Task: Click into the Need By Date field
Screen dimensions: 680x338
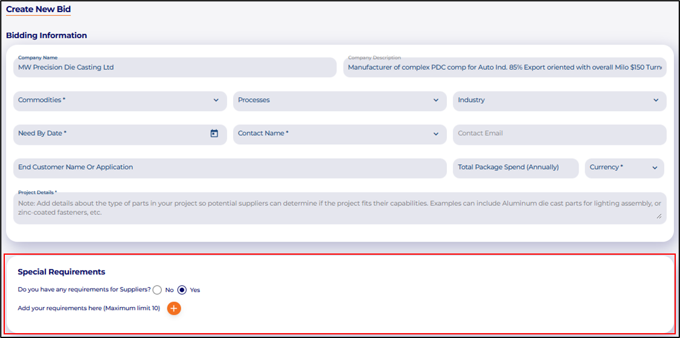Action: [x=109, y=134]
